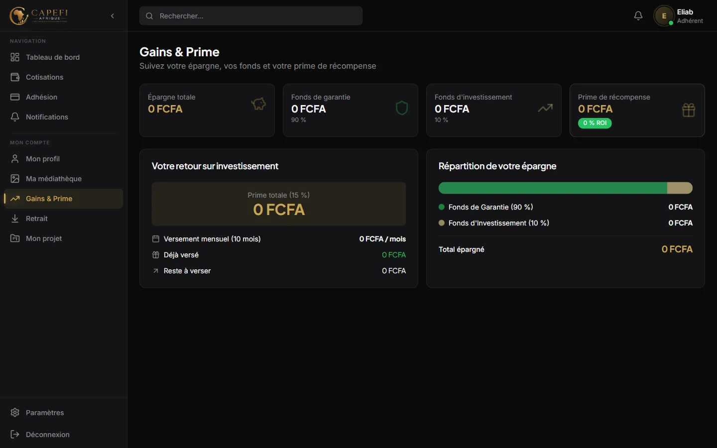Open Paramètres settings

tap(63, 413)
